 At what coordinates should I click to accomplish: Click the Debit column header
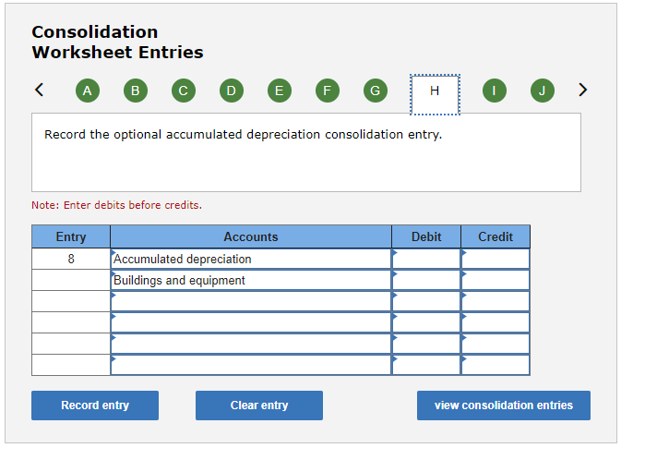[x=426, y=236]
